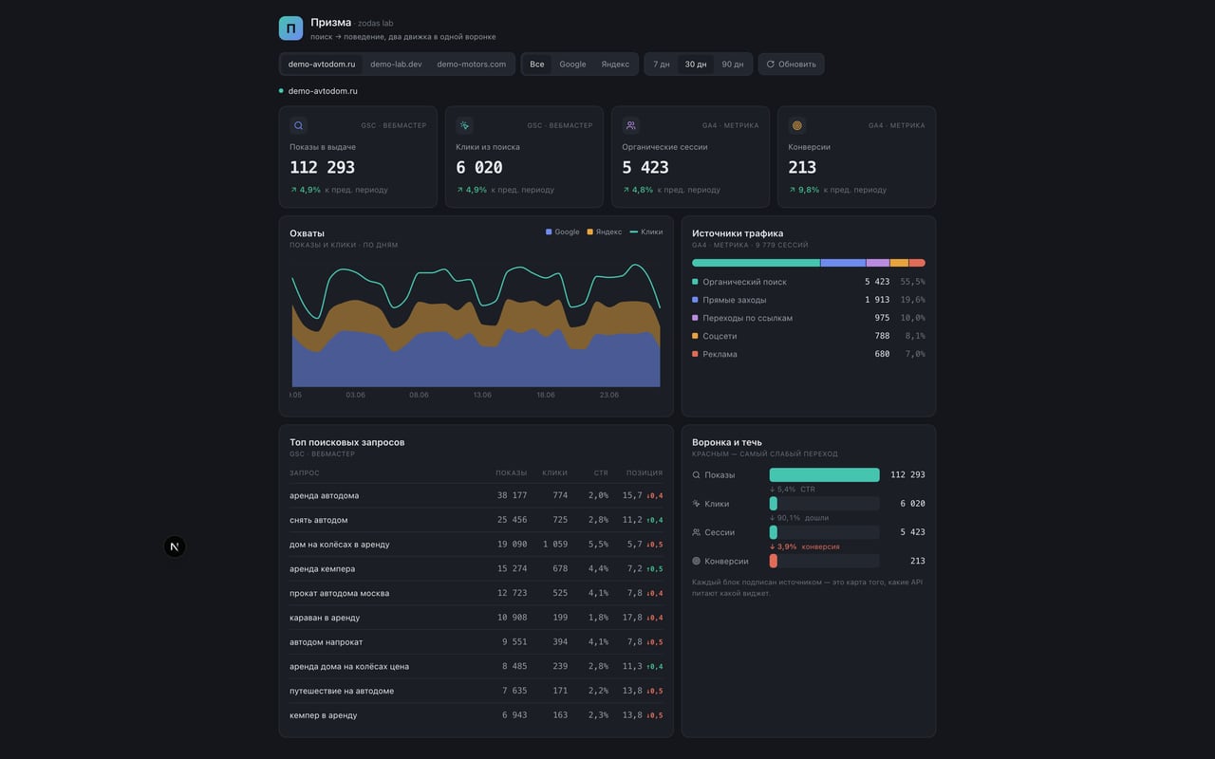
Task: Click the magnifier icon on Показы в выдаче card
Action: (299, 125)
